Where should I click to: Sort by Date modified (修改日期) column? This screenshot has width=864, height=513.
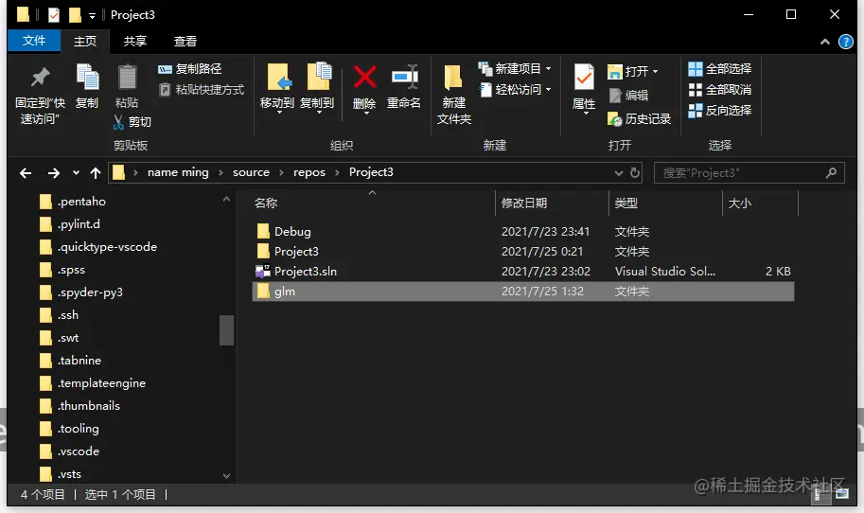(x=552, y=203)
